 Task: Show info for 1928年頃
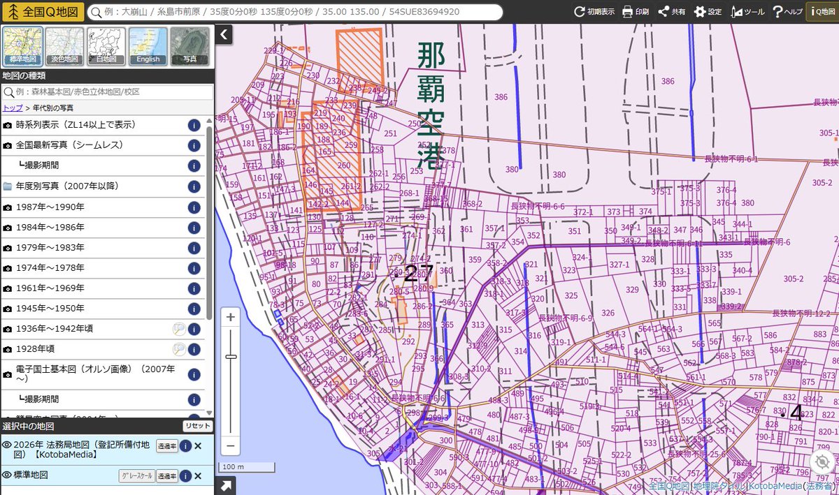[194, 349]
